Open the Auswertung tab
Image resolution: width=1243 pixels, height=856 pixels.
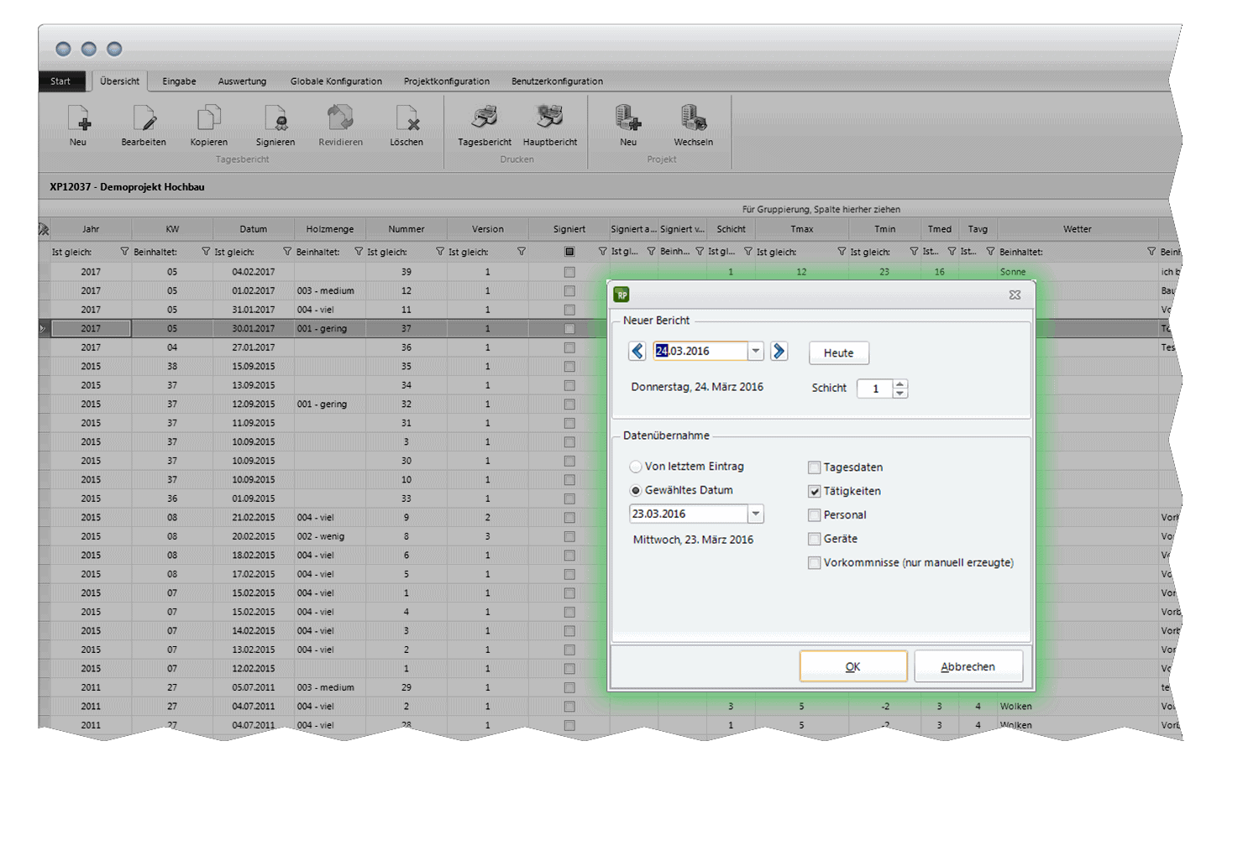coord(242,81)
